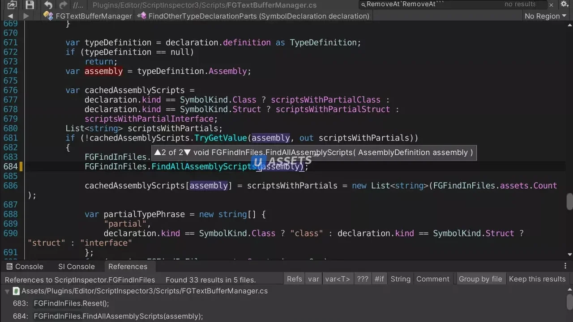Click the open-in-external-editor icon
The height and width of the screenshot is (322, 573).
(12, 5)
